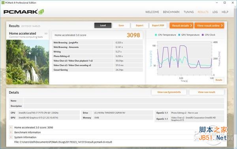This screenshot has height=149, width=237.
Task: Toggle the CPU Clock legend swatch
Action: click(203, 35)
